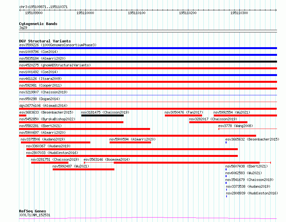Select nsv950298 (Dogan2014) label
The width and height of the screenshot is (286, 222).
coord(40,99)
